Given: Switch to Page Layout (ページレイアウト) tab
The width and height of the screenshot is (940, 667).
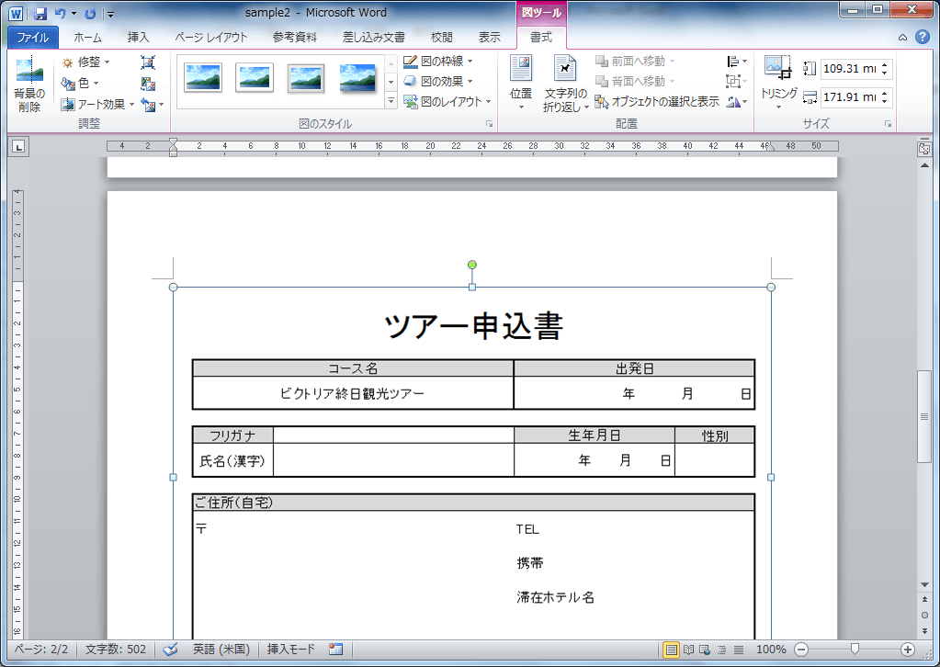Looking at the screenshot, I should point(211,37).
